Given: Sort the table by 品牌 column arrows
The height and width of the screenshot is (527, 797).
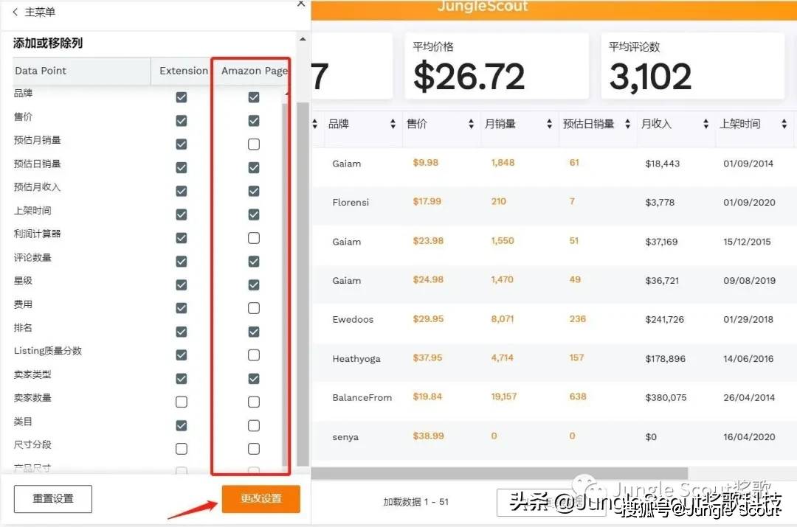Looking at the screenshot, I should pyautogui.click(x=393, y=124).
